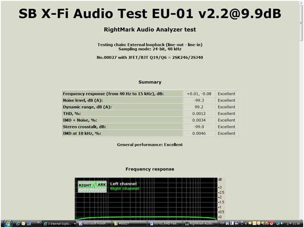
Task: Open the clock showing 11:36
Action: coord(294,223)
